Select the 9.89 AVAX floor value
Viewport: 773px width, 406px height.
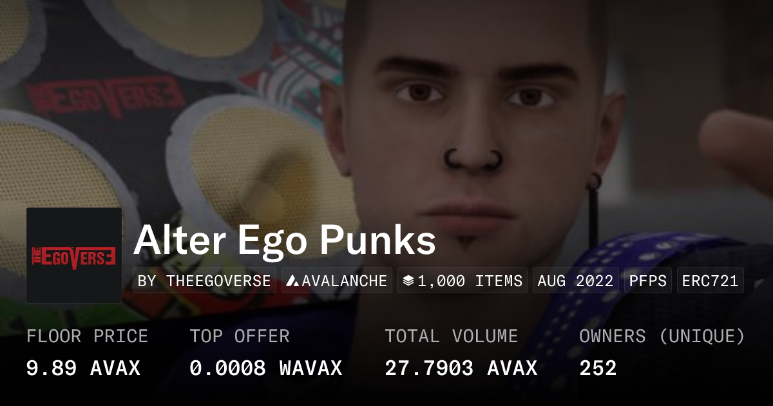tap(83, 368)
